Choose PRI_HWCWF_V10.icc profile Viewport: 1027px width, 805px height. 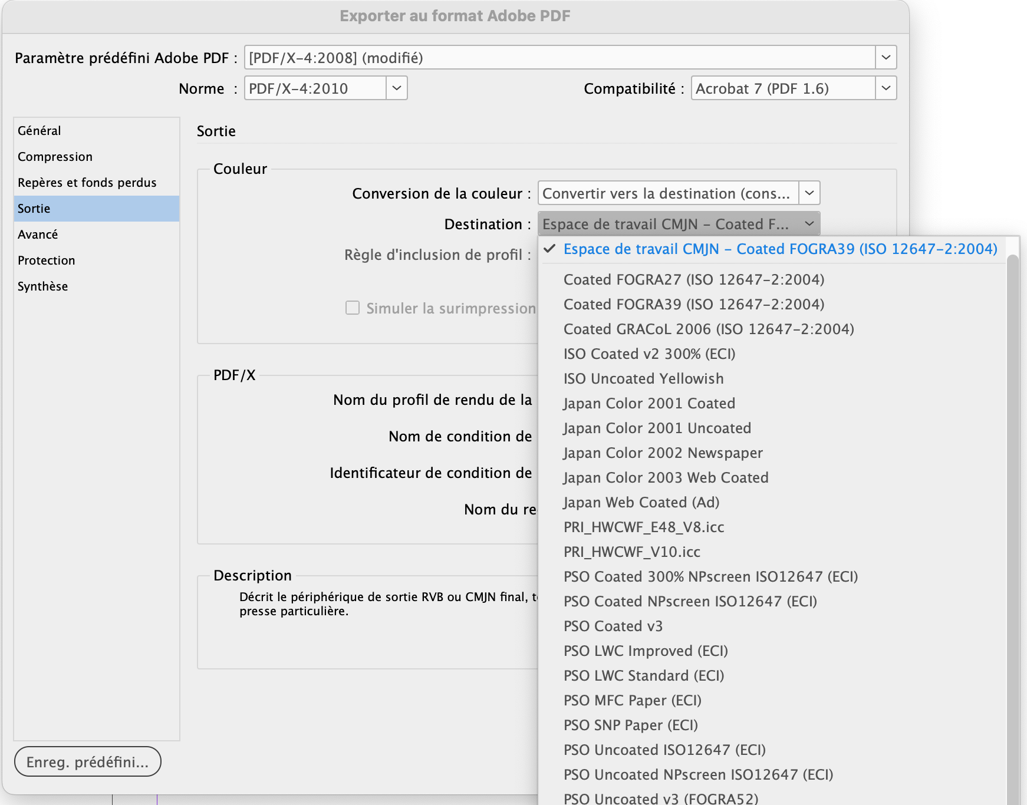point(631,552)
